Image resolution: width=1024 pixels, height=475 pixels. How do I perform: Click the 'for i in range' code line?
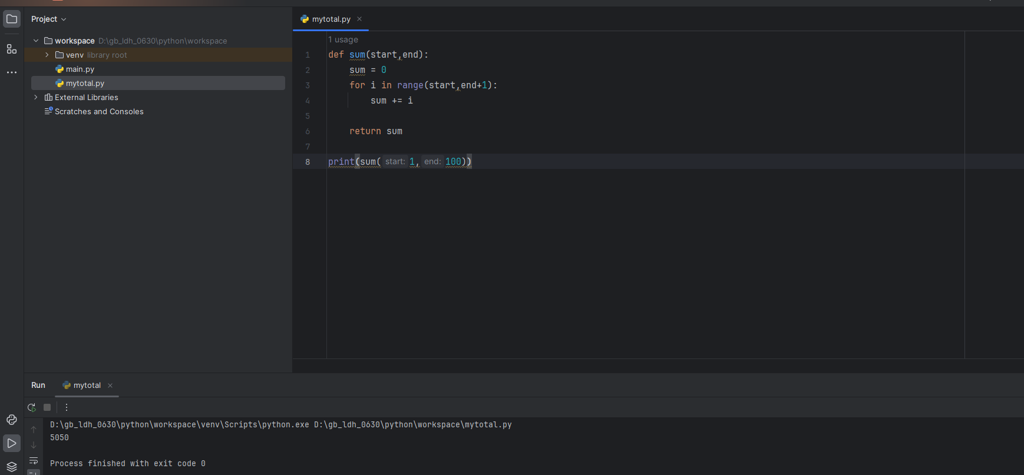pos(423,85)
